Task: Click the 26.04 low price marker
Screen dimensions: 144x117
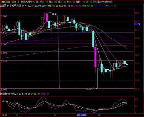Action: (x=90, y=89)
